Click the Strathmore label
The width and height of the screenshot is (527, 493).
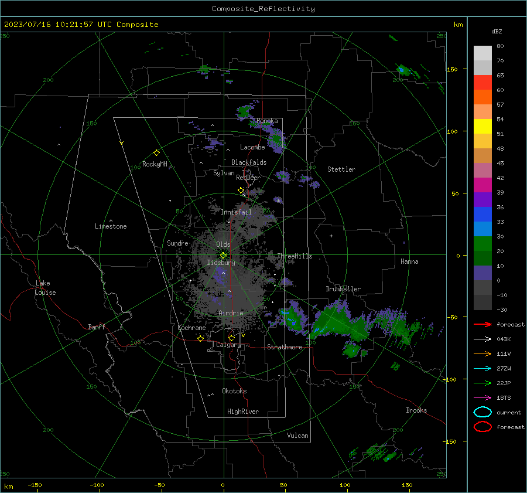(x=285, y=347)
